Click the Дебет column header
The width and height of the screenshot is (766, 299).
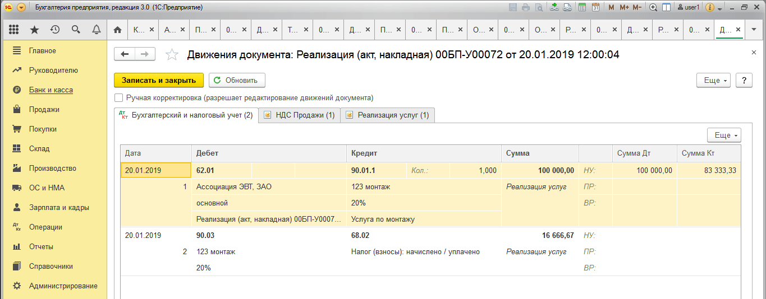(x=269, y=153)
